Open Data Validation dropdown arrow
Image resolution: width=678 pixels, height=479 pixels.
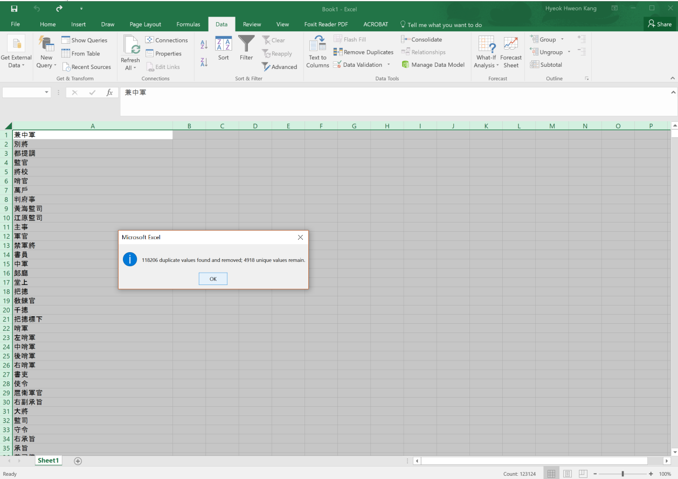pyautogui.click(x=389, y=65)
